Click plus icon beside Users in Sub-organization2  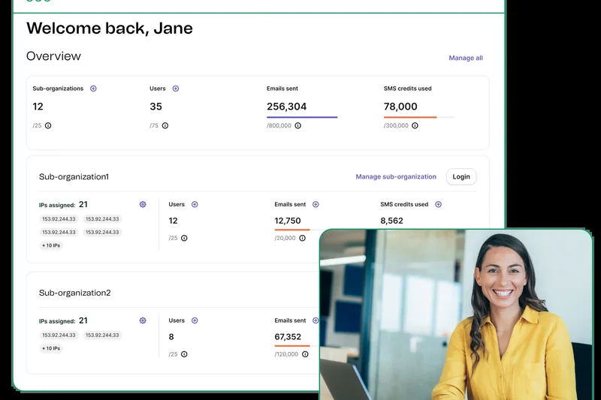(195, 320)
